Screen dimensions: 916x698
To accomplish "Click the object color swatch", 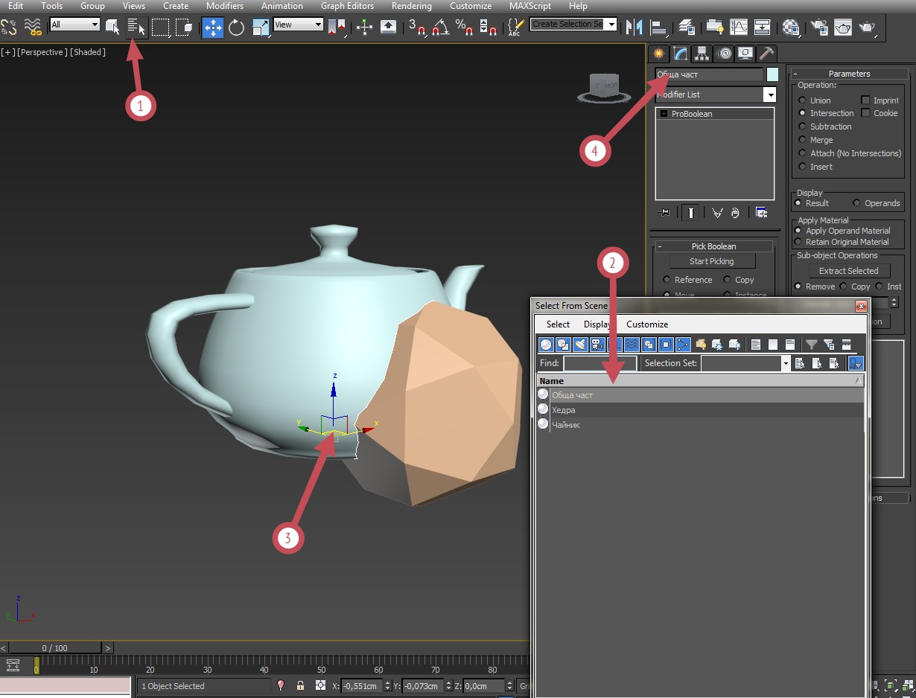I will (773, 74).
